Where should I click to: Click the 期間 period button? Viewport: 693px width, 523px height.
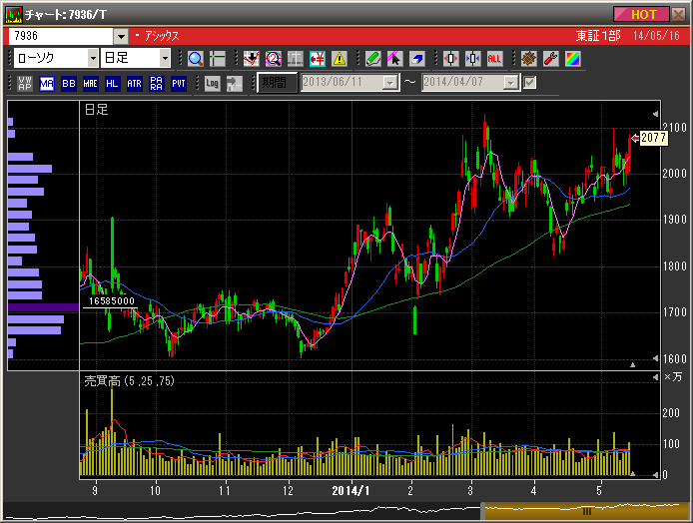pyautogui.click(x=277, y=83)
